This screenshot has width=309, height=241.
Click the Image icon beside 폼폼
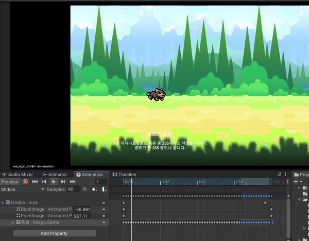click(19, 222)
